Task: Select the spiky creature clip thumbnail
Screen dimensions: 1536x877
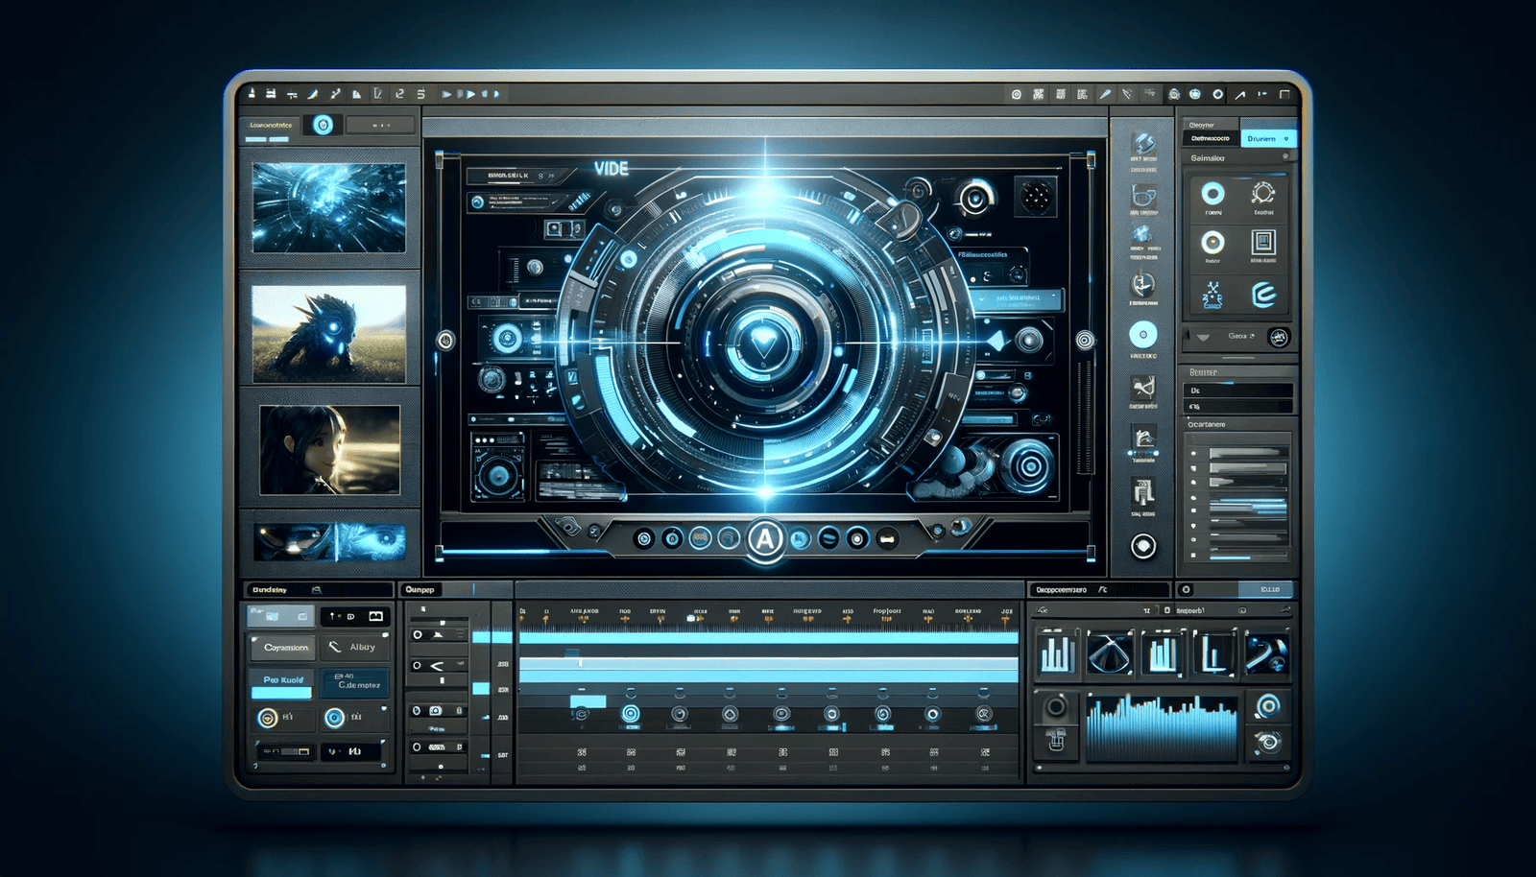Action: tap(329, 334)
